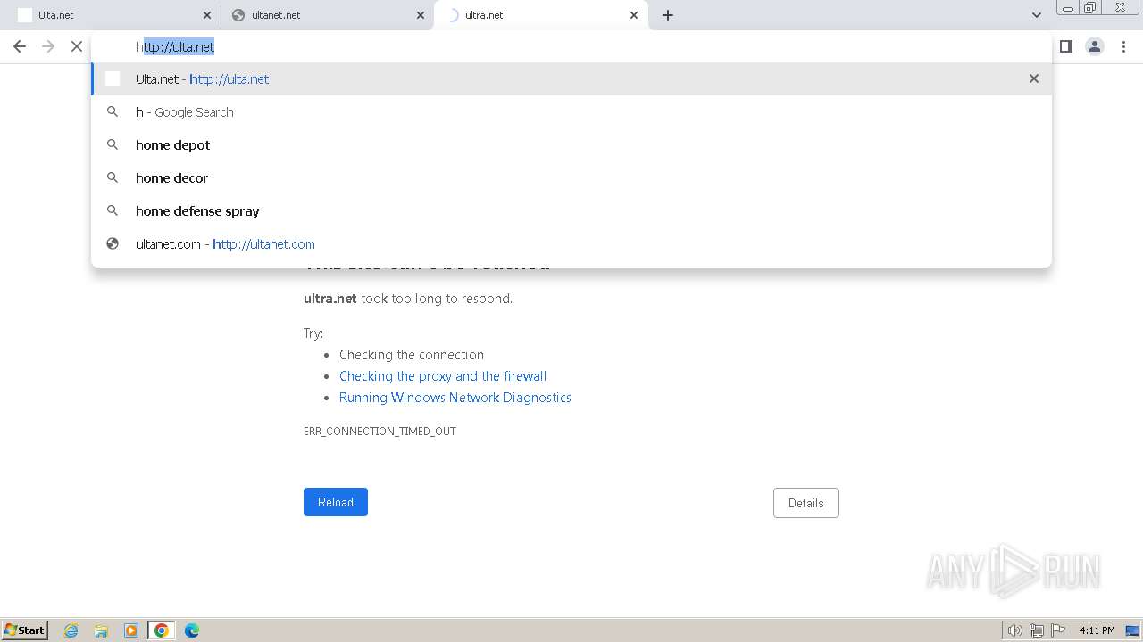
Task: Click the blue Reload button
Action: [336, 502]
